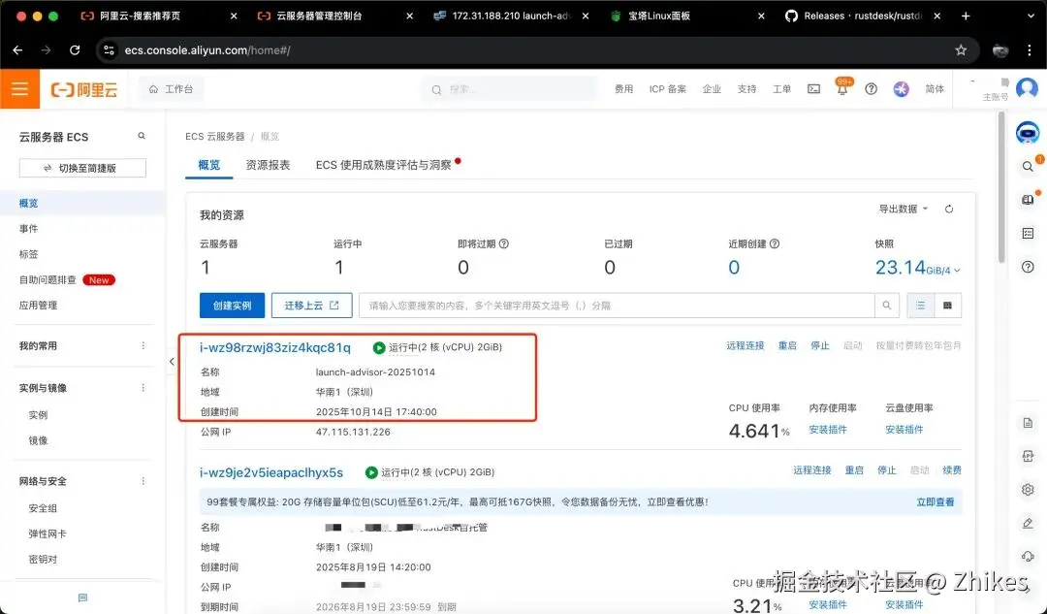Open 事件 in sidebar
Viewport: 1047px width, 614px height.
[29, 229]
